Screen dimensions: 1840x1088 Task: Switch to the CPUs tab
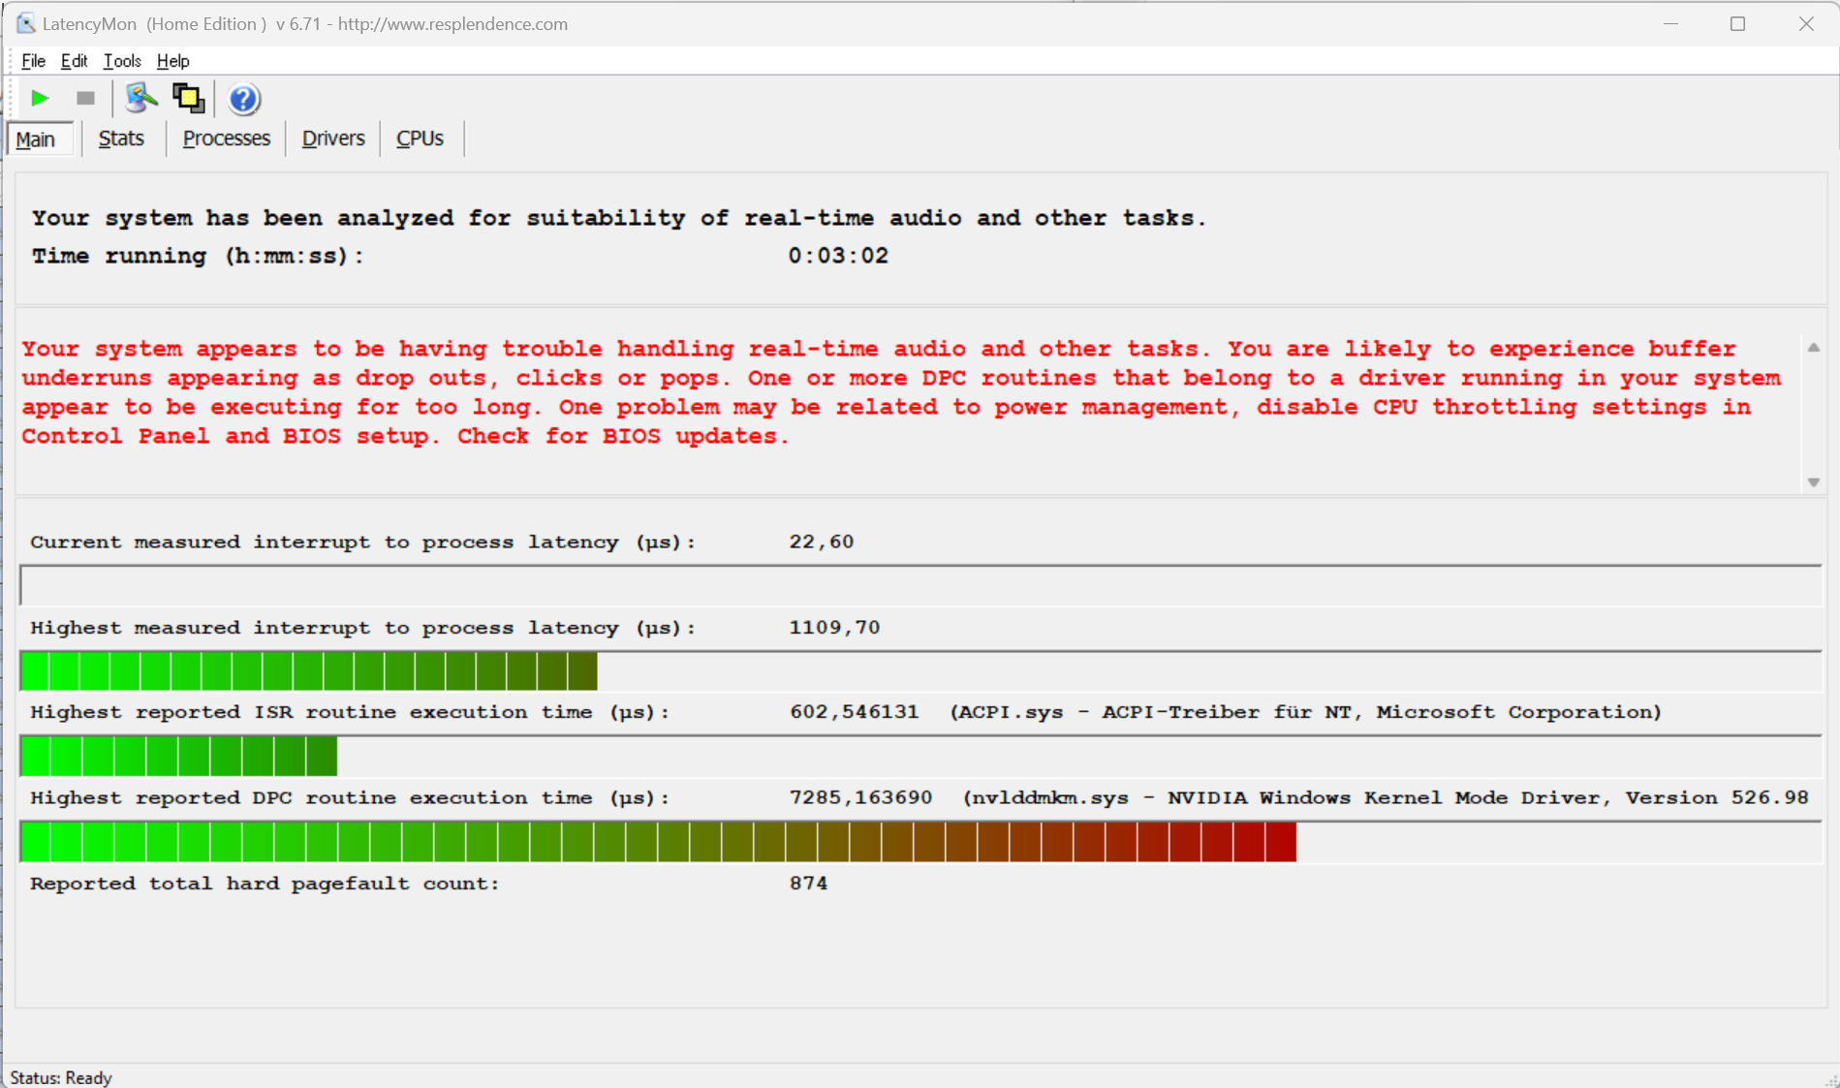[x=420, y=139]
